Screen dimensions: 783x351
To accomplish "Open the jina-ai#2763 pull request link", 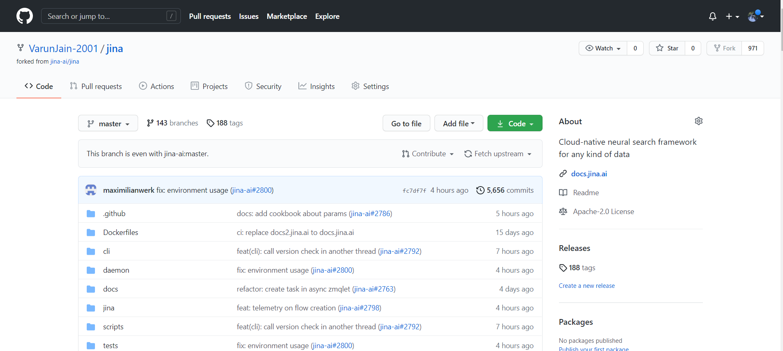I will pyautogui.click(x=374, y=289).
